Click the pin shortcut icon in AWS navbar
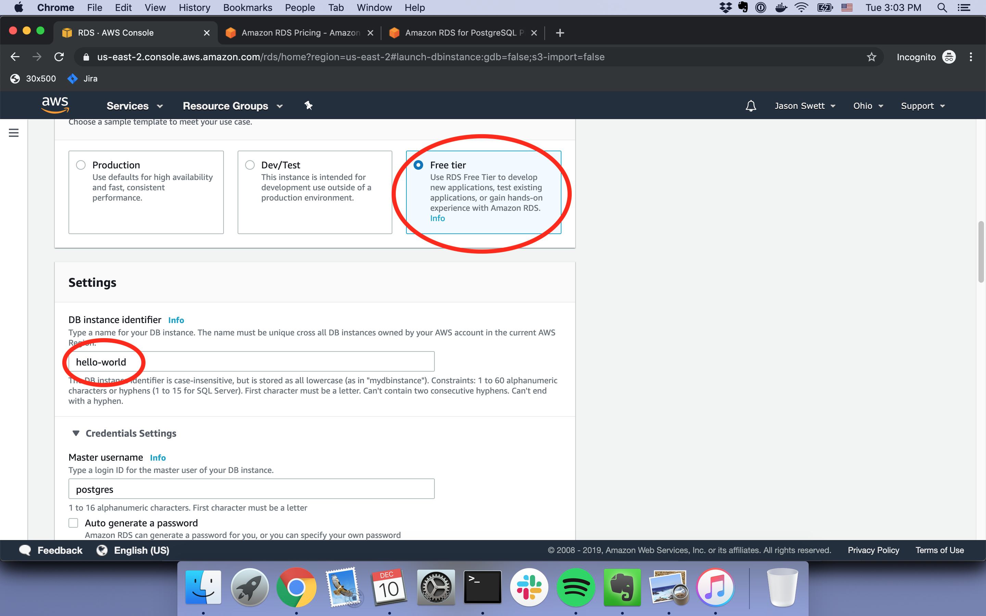 click(x=308, y=105)
